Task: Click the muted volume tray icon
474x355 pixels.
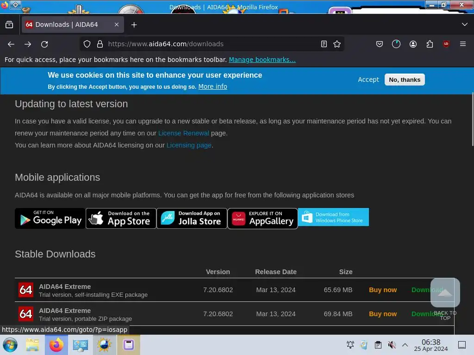Action: [x=392, y=345]
